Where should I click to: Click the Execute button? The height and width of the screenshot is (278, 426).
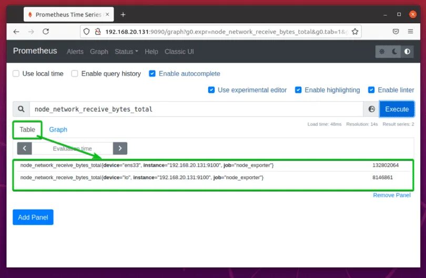click(x=397, y=109)
